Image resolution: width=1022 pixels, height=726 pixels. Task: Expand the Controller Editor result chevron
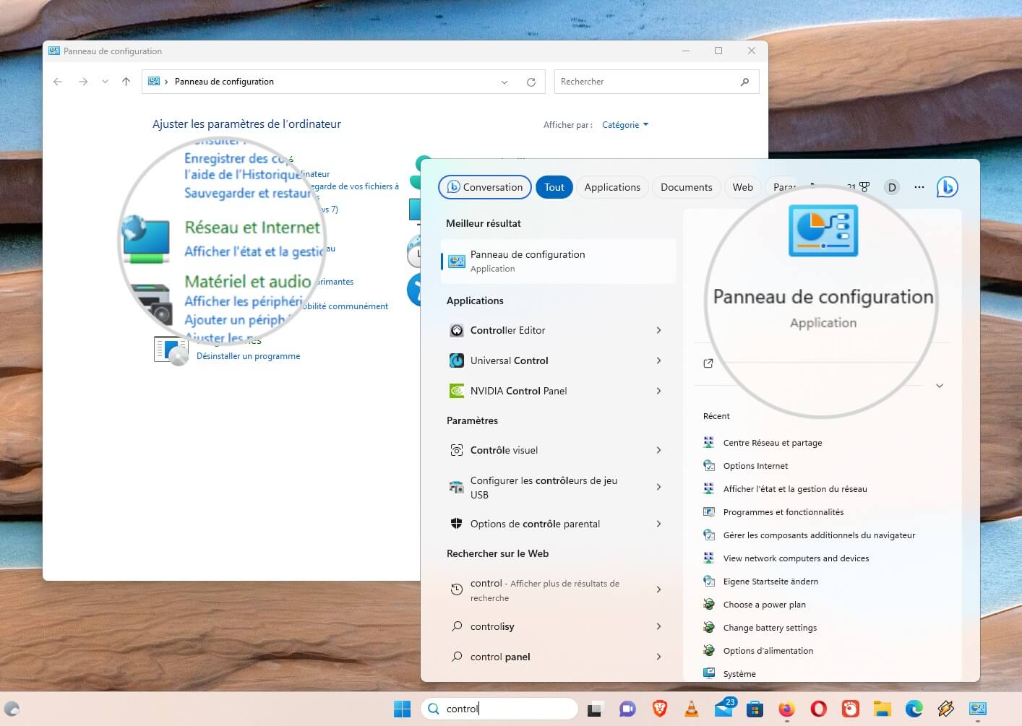point(658,330)
